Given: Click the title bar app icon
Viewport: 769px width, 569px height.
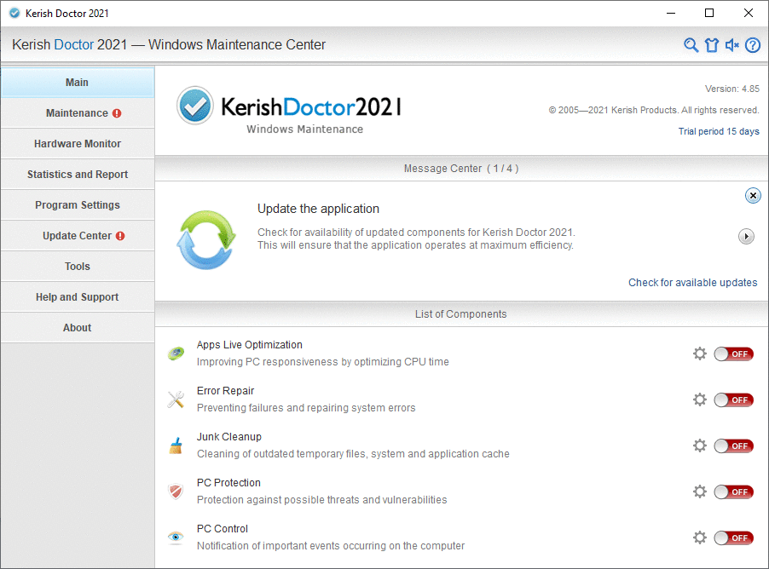Looking at the screenshot, I should 14,14.
